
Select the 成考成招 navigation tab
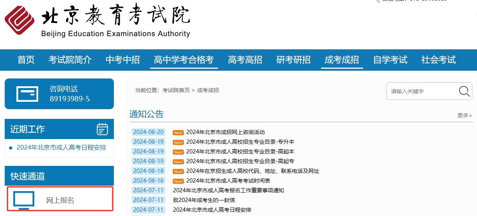[342, 60]
